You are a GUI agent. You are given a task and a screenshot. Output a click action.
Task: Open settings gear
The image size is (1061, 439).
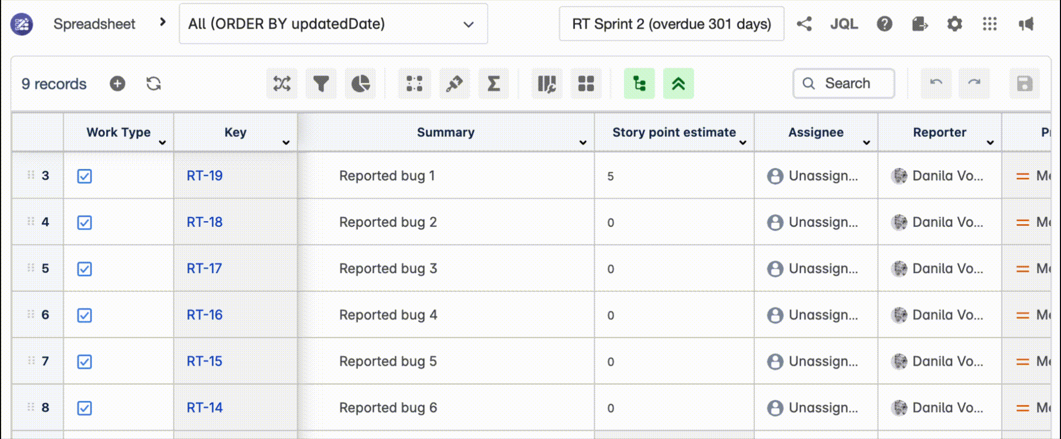pyautogui.click(x=955, y=24)
